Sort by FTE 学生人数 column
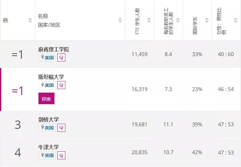This screenshot has width=241, height=167. 149,21
